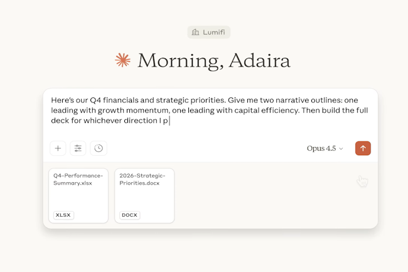Open the tools sliders settings icon
The image size is (408, 272).
point(78,148)
